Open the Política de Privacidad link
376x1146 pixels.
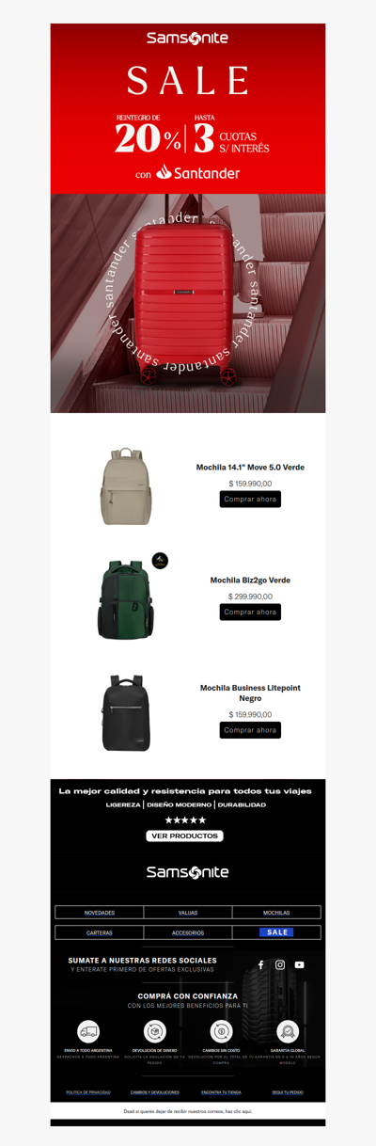[x=88, y=1092]
